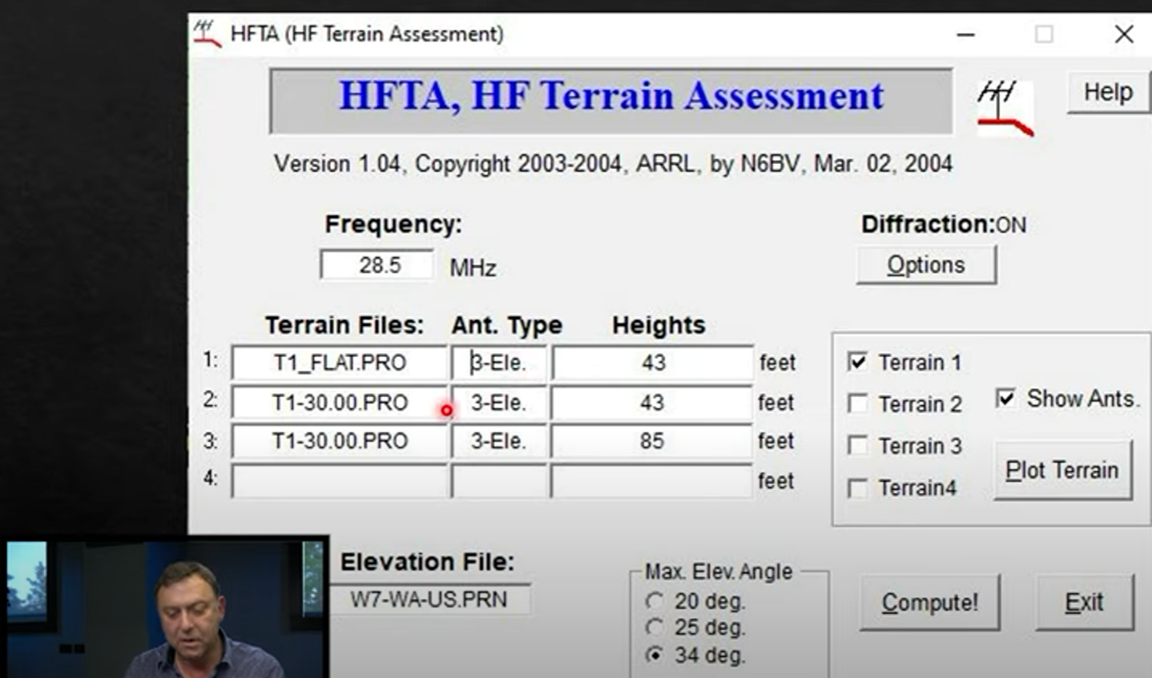The width and height of the screenshot is (1152, 678).
Task: Click the Diffraction:ON status text
Action: point(944,224)
